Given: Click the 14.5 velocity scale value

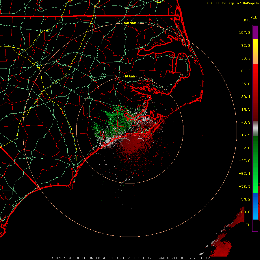Looking at the screenshot, I should click(246, 109).
